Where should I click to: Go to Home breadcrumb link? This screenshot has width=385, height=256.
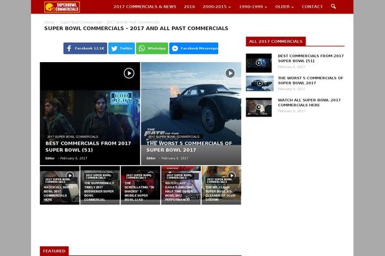pos(49,22)
